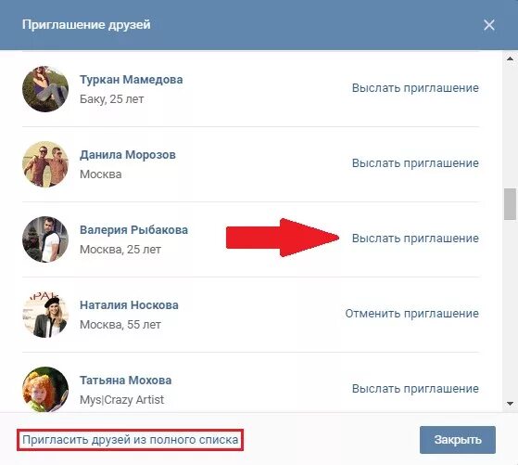518x465 pixels.
Task: Send invitation to Валерия Рыбакова
Action: coord(415,239)
